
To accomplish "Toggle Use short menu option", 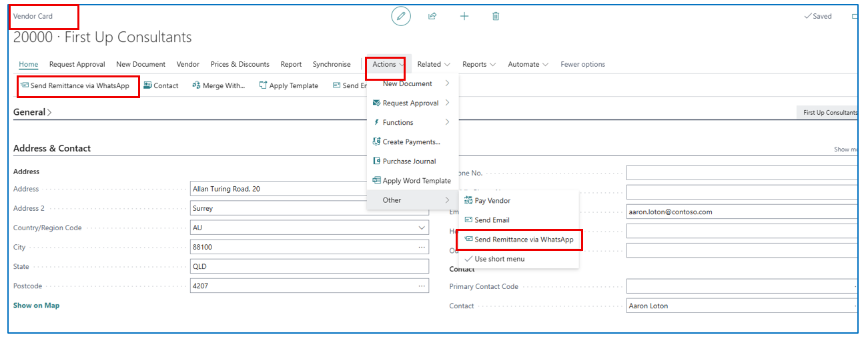I will point(499,259).
